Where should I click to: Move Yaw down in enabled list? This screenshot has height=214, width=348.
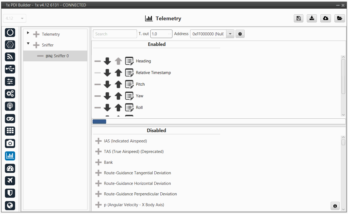(x=107, y=96)
